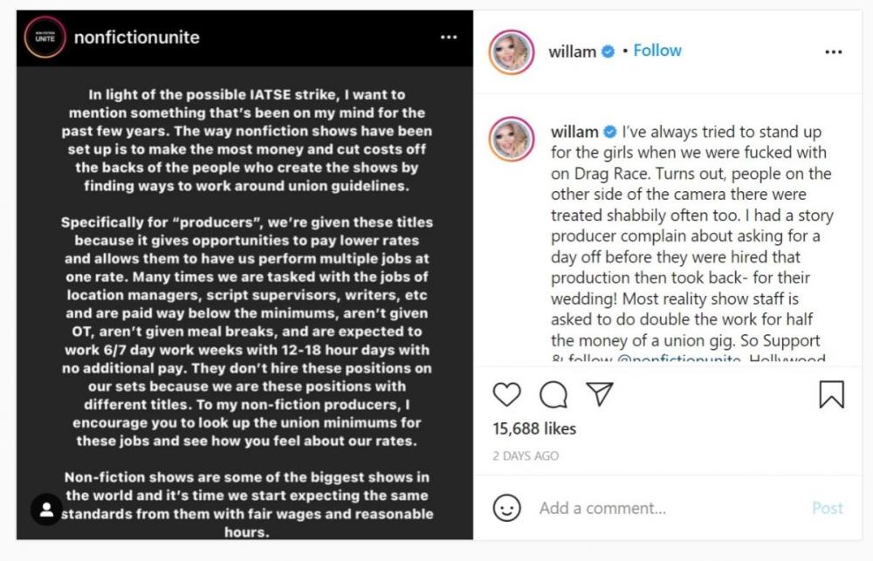
Task: Open comments via speech bubble icon
Action: [x=553, y=395]
